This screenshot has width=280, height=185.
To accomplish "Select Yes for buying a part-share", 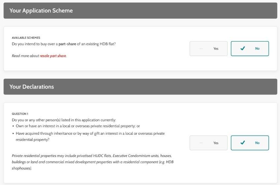I will coord(208,48).
